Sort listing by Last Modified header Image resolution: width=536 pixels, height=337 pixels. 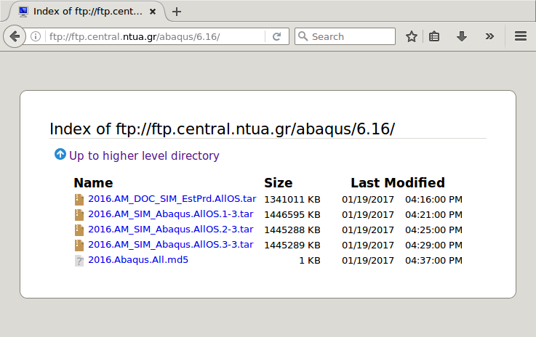398,183
